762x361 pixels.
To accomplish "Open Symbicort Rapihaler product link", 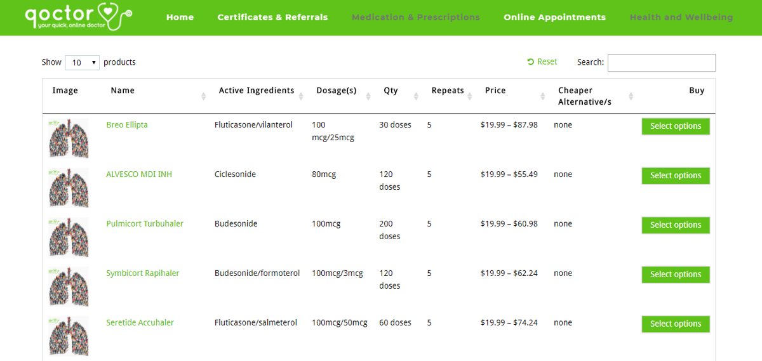I will [x=143, y=273].
